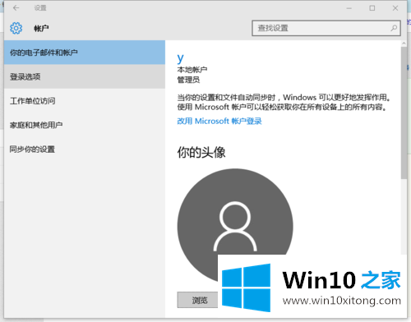The width and height of the screenshot is (411, 322).
Task: Click the 管理员 text
Action: point(188,80)
